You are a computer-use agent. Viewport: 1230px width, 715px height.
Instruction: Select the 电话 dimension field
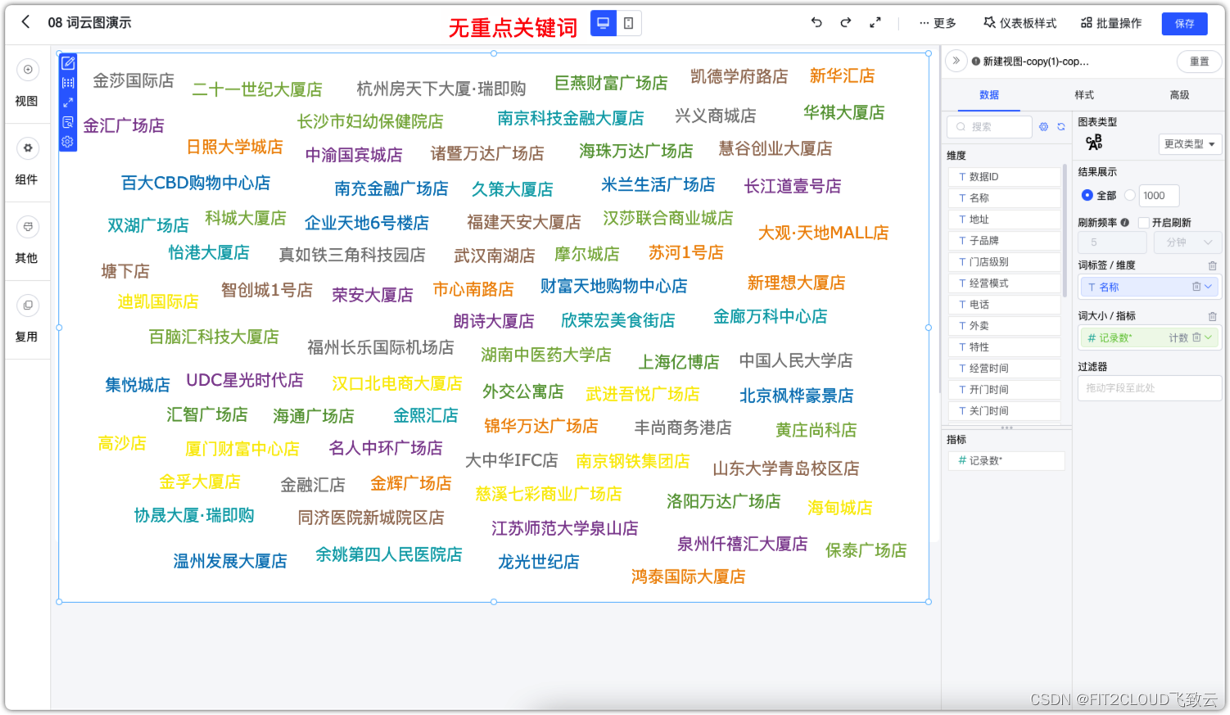coord(1005,305)
